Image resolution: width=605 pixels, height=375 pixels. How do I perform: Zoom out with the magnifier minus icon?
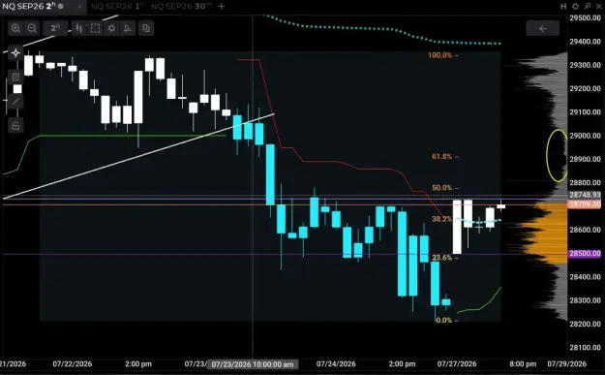point(32,28)
